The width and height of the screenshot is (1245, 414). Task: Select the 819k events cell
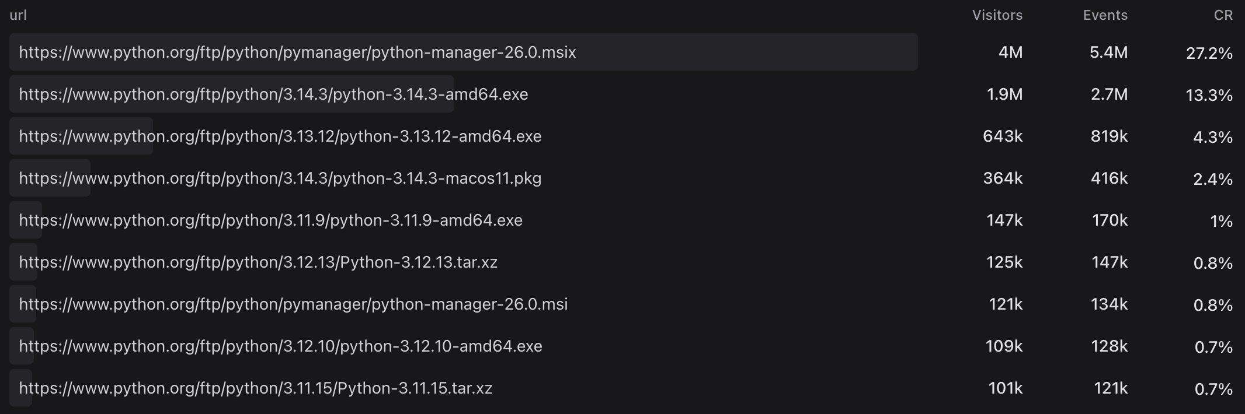[x=1109, y=136]
